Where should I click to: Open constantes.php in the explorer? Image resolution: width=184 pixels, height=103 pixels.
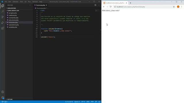(14, 18)
